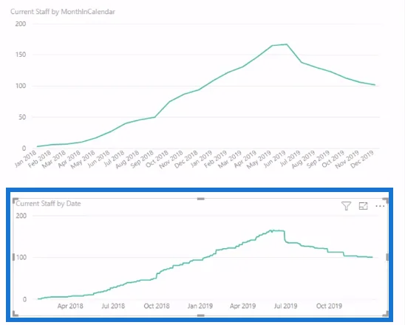Click the Jan 2018 label on upper axis
Viewport: 405px width, 325px height.
coord(25,160)
